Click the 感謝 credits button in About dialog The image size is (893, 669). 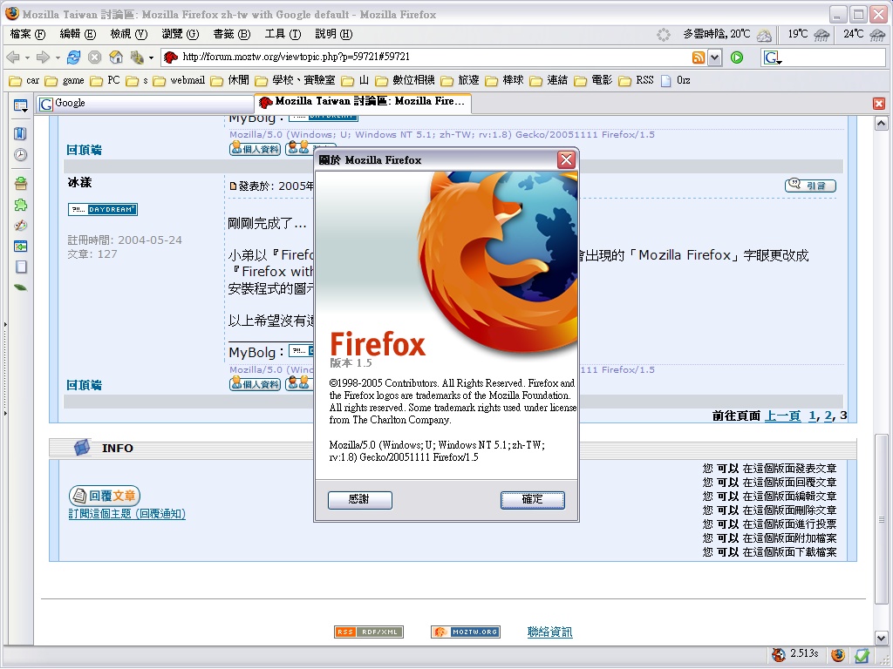360,500
